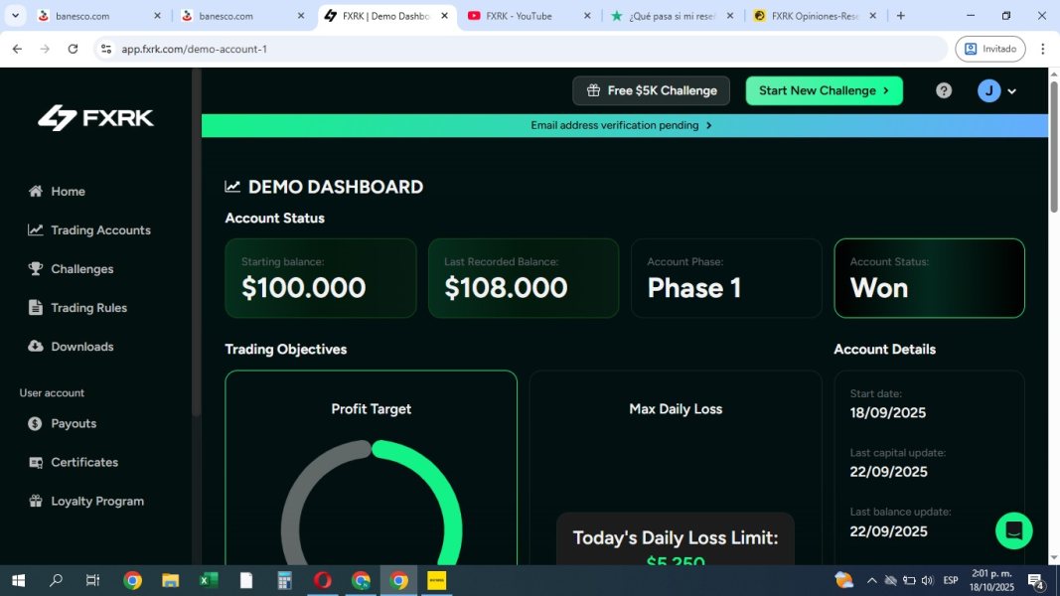1060x596 pixels.
Task: Click the FXRK logo in sidebar
Action: pyautogui.click(x=96, y=117)
